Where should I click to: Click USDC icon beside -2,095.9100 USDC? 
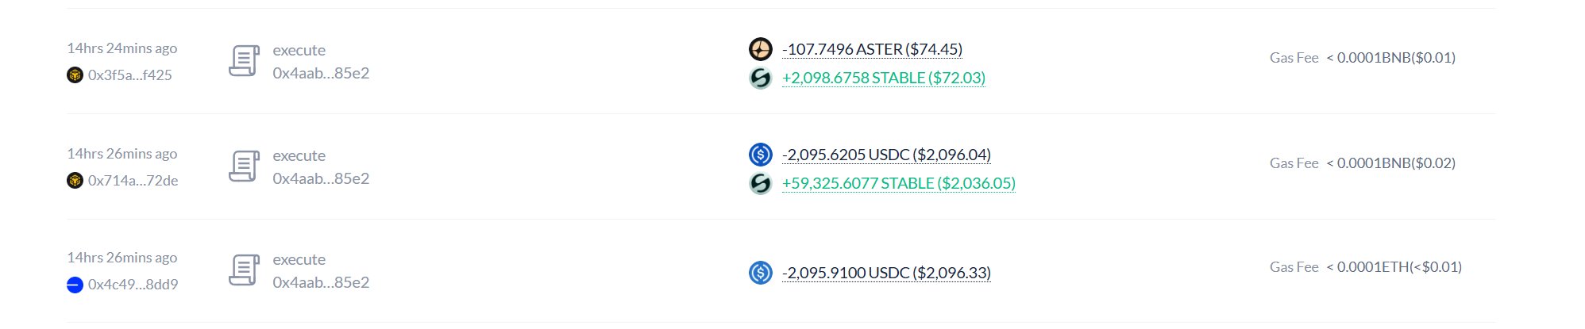tap(760, 273)
